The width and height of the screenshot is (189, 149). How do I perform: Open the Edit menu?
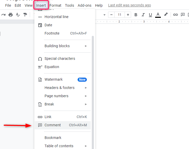coord(18,5)
